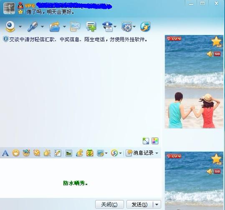Open handwriting input pencil icon
Screen dimensions: 225x210
[x=58, y=153]
